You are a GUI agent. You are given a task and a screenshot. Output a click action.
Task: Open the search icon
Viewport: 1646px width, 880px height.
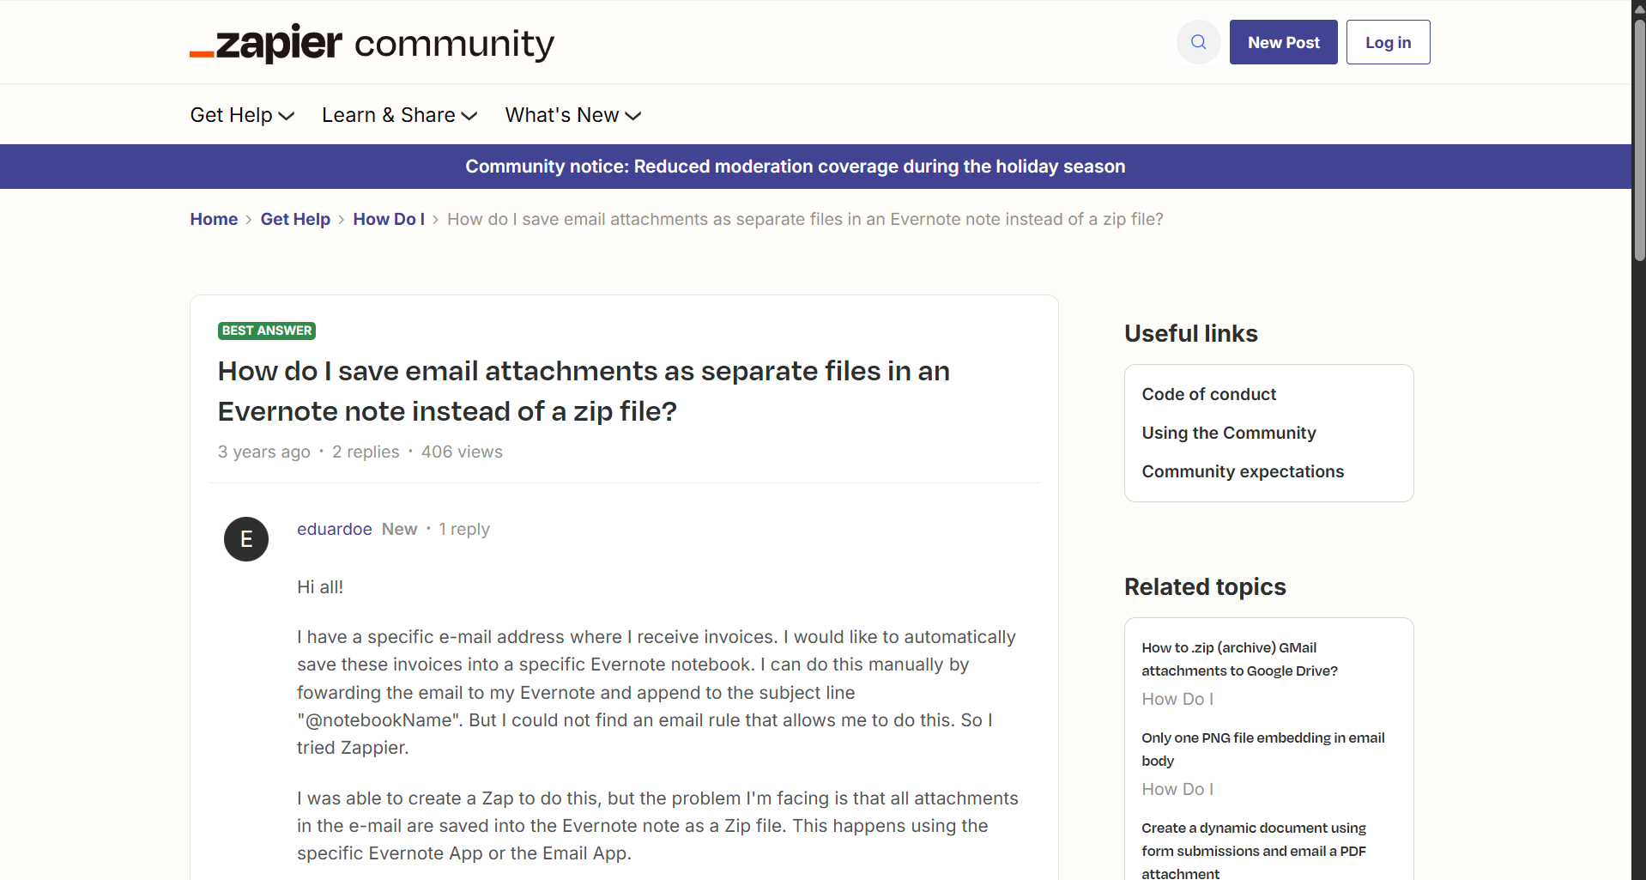click(x=1198, y=41)
